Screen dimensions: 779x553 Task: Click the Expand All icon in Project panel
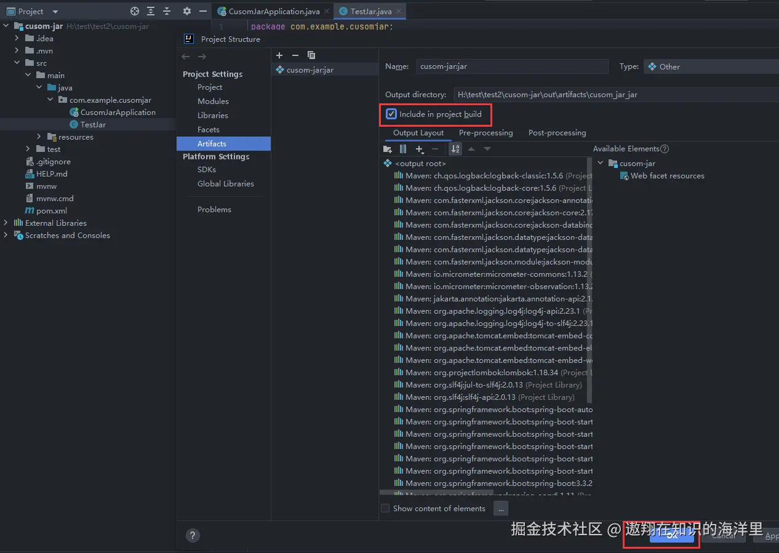coord(151,11)
